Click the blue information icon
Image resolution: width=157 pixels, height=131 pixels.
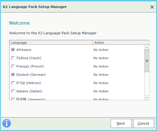[7, 123]
